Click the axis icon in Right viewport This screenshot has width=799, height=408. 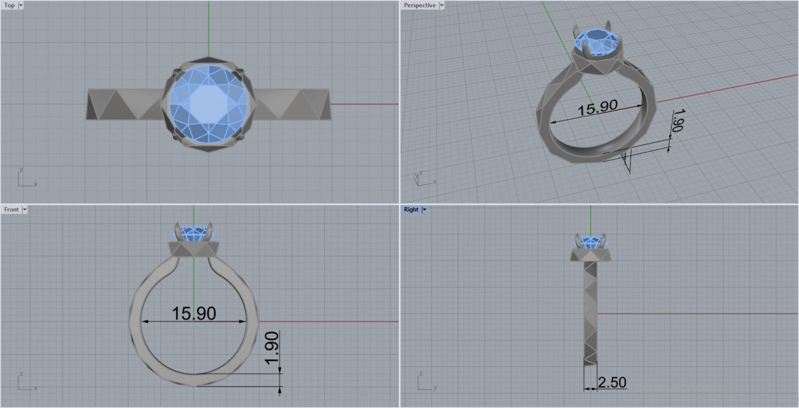(x=427, y=382)
